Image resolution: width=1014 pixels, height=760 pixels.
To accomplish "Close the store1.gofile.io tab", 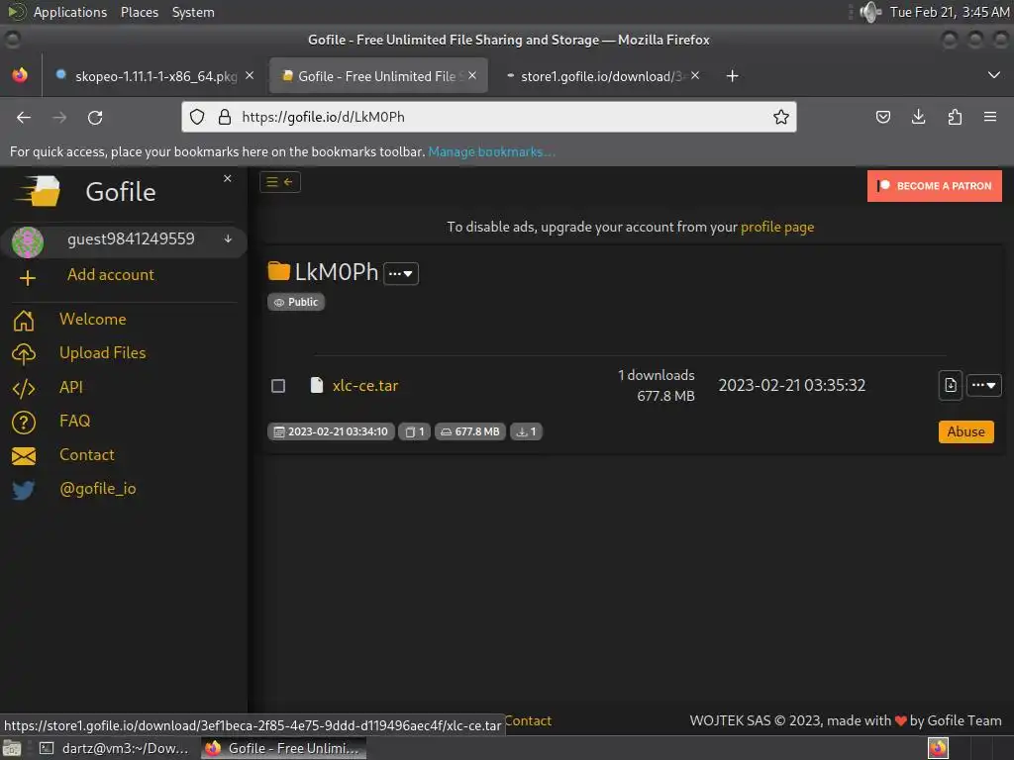I will click(695, 75).
